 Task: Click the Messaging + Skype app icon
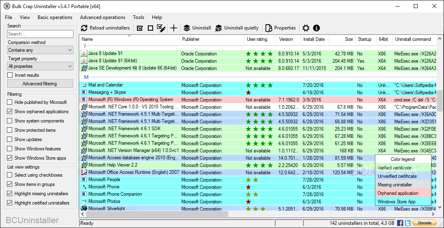84,92
